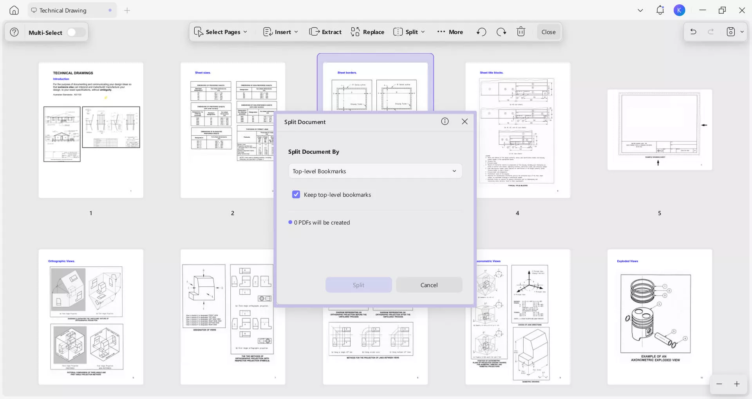
Task: Go to home screen icon
Action: [x=14, y=10]
